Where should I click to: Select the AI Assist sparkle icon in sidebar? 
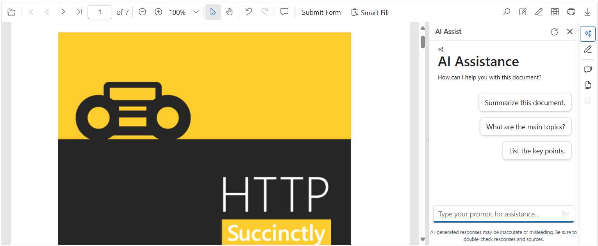(x=588, y=33)
